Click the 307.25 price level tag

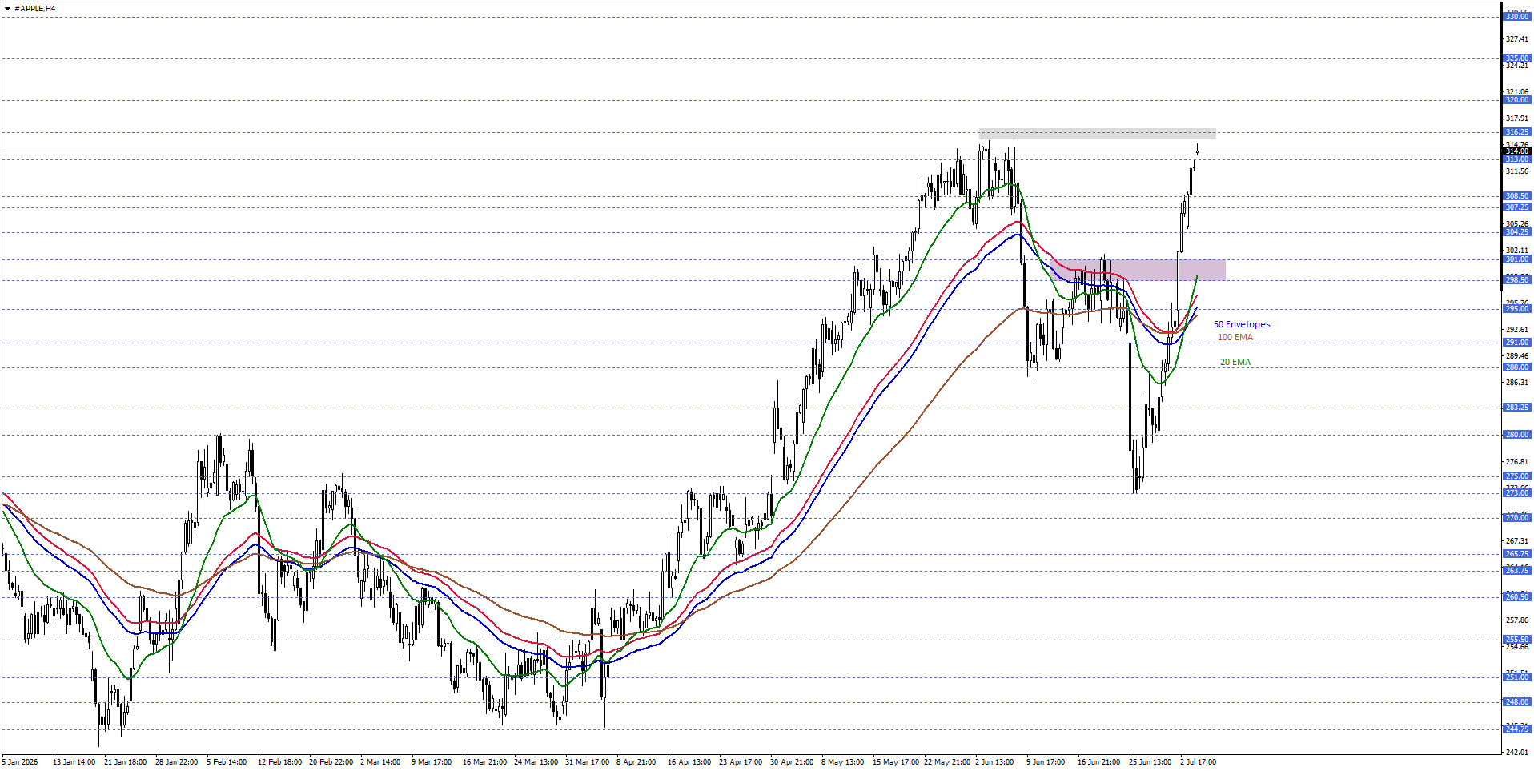[1517, 207]
